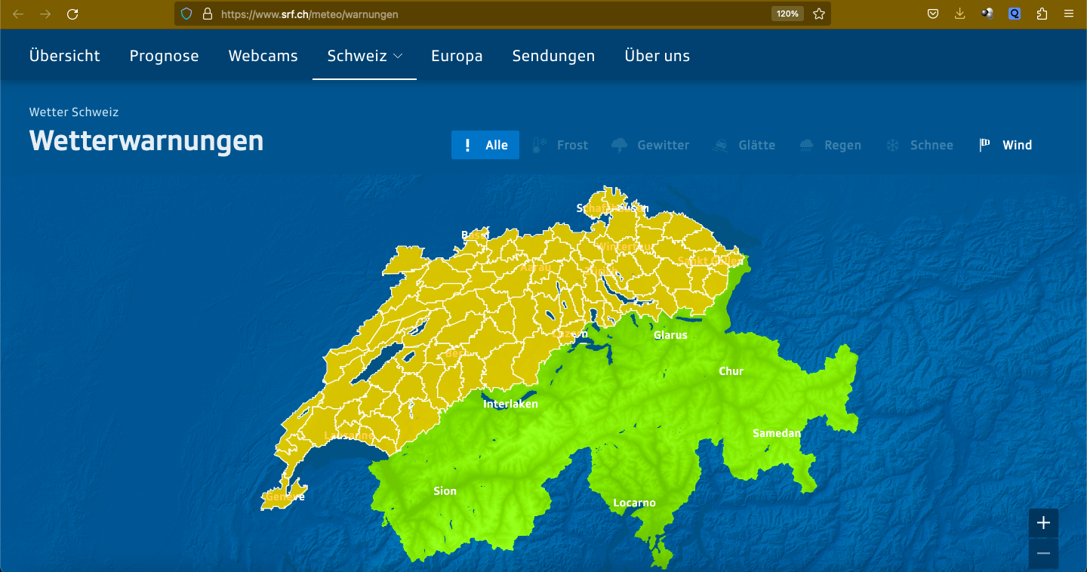Viewport: 1087px width, 572px height.
Task: Click the Schnee snowflake icon
Action: 892,146
